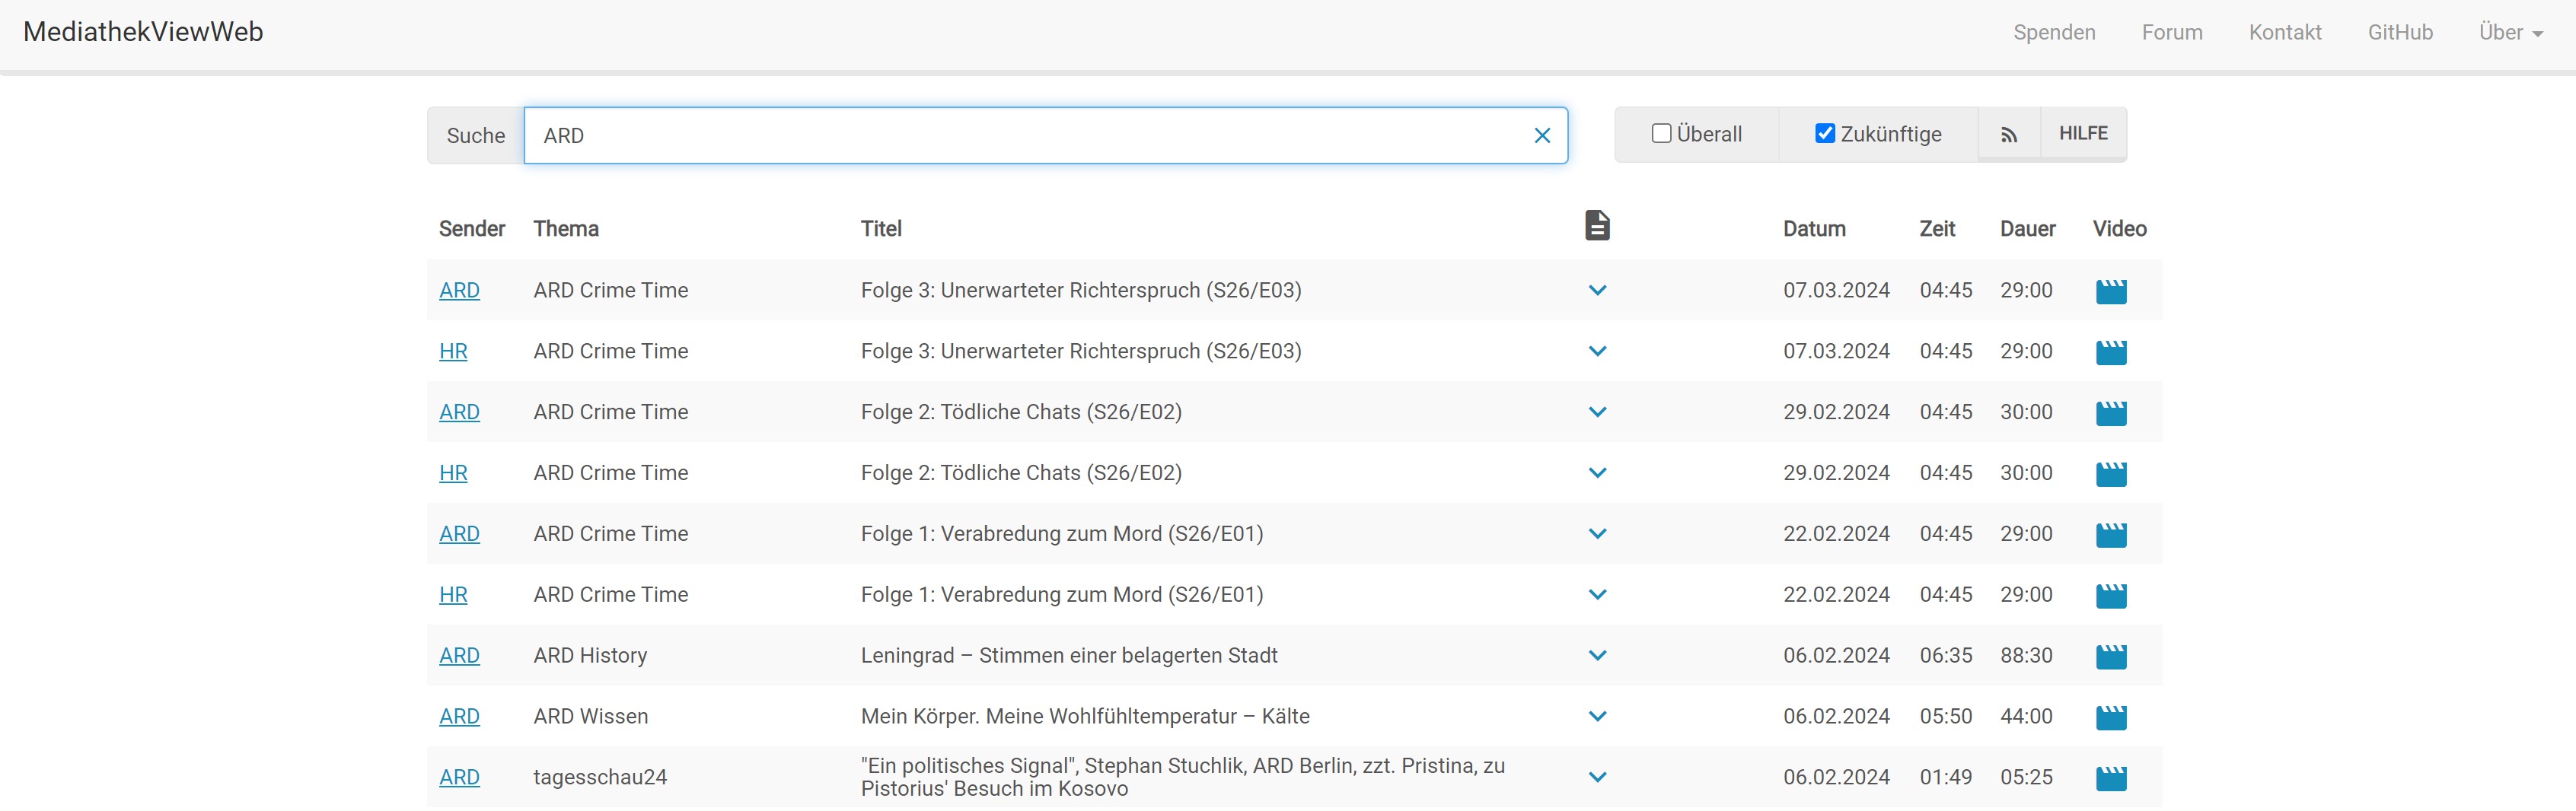Image resolution: width=2576 pixels, height=811 pixels.
Task: Click the MediathekViewWeb brand title
Action: (x=143, y=32)
